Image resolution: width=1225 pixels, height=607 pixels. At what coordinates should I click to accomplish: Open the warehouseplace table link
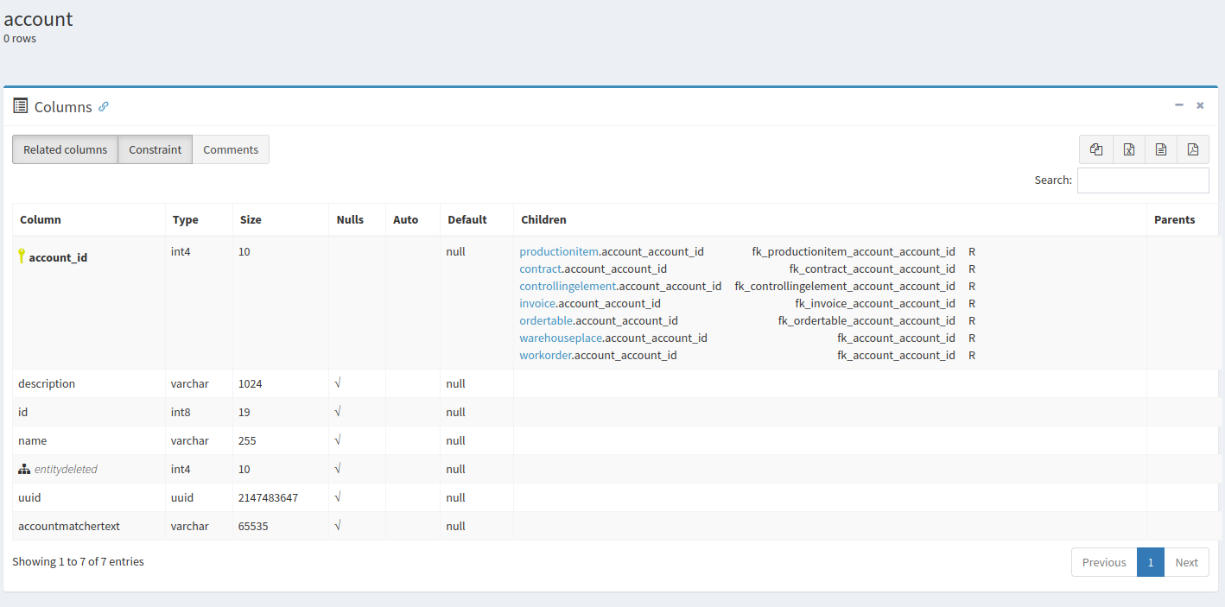tap(560, 338)
